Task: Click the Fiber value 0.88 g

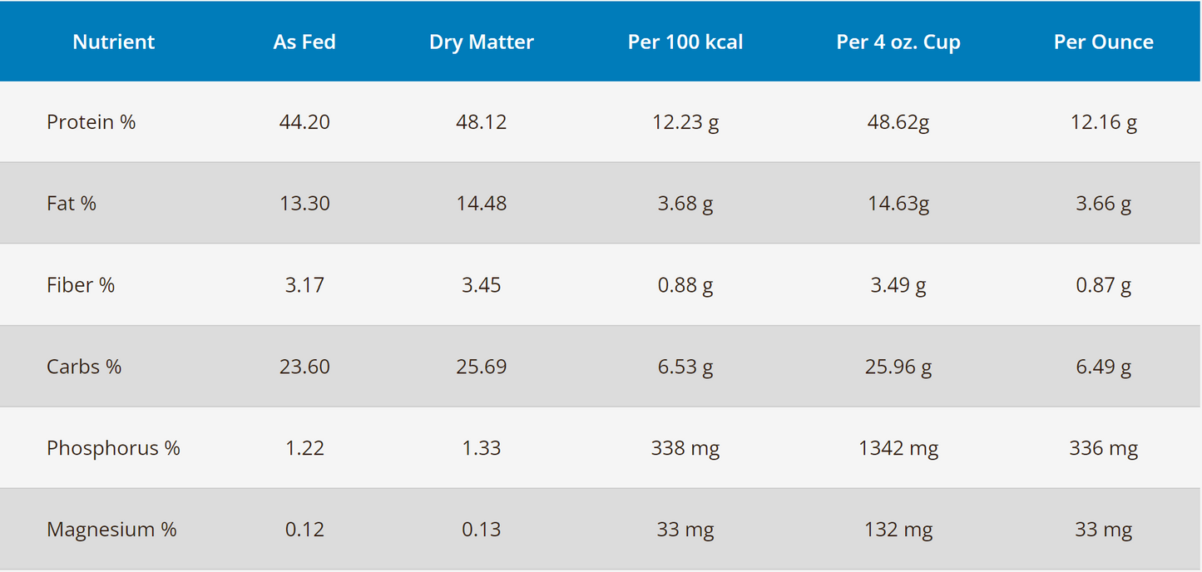Action: tap(685, 285)
